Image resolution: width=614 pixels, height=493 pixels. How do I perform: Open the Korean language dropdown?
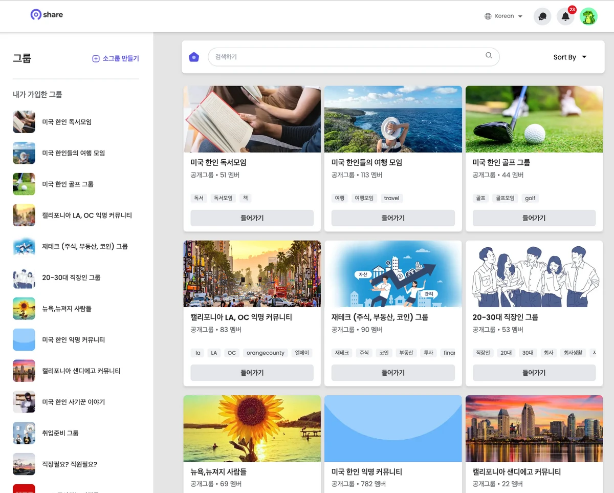click(x=504, y=16)
